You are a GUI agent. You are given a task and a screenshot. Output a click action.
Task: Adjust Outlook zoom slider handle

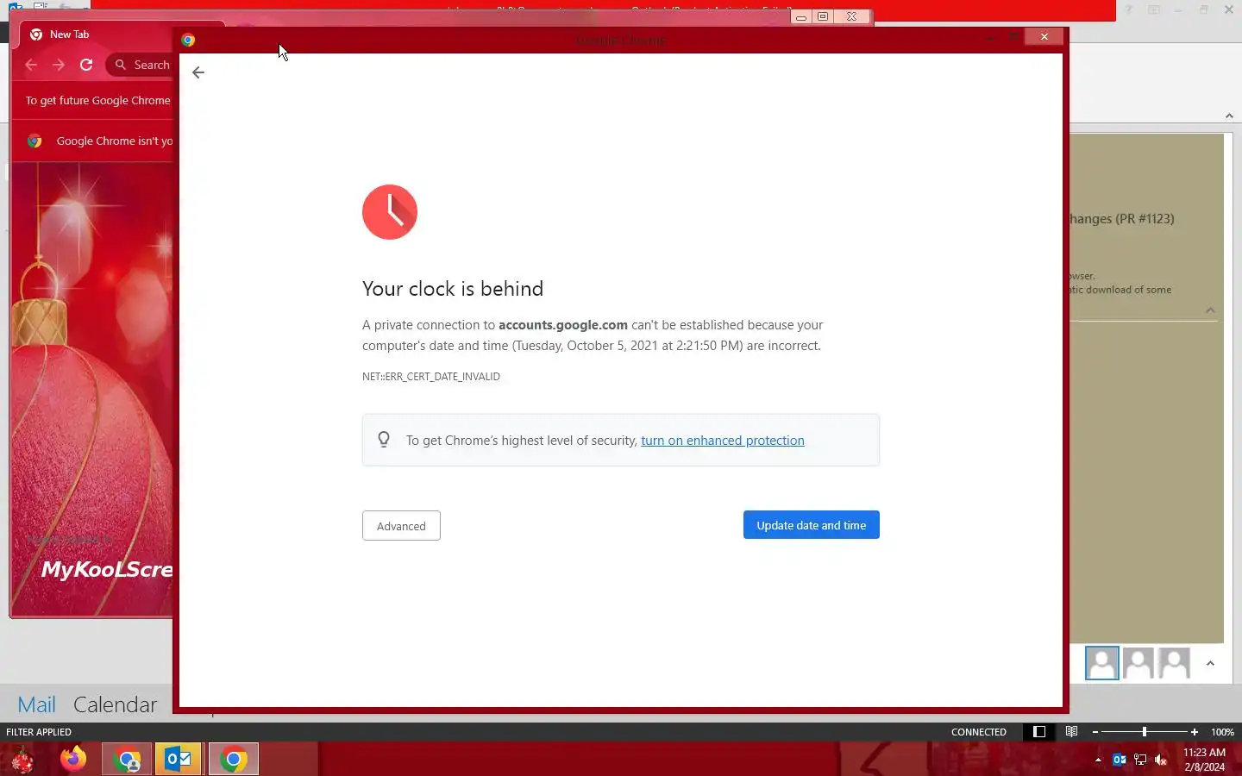(1145, 732)
